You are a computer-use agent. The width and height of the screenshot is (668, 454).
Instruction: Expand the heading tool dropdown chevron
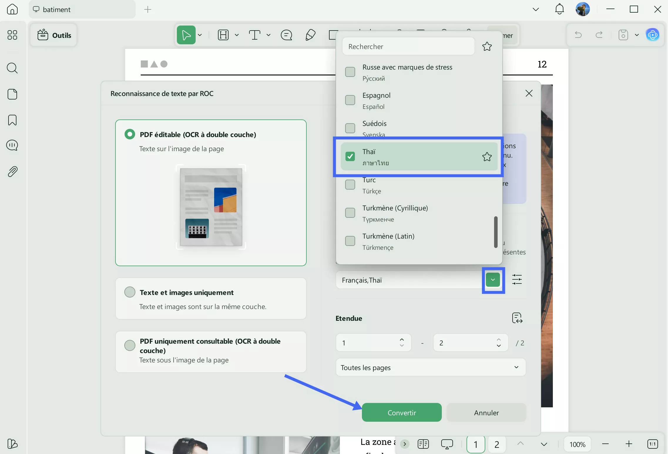click(x=237, y=35)
